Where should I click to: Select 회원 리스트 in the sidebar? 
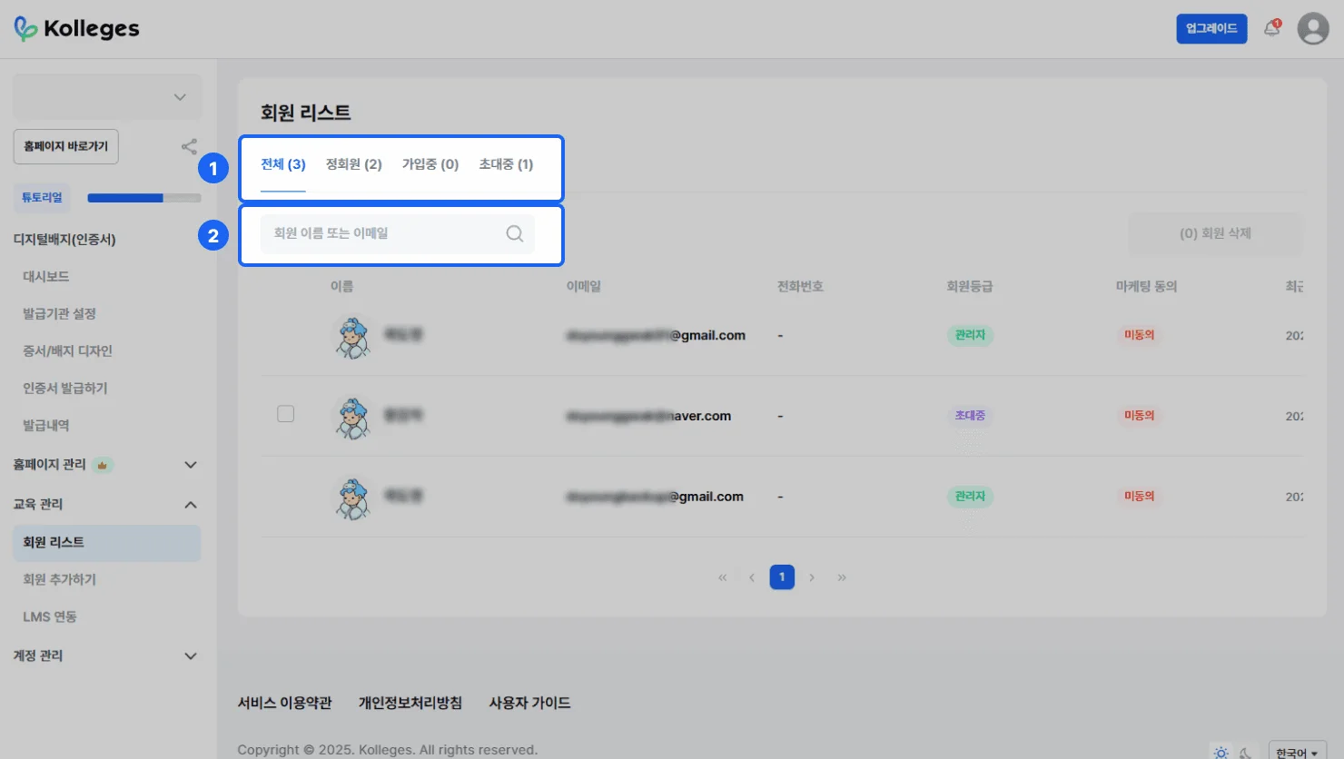coord(107,543)
